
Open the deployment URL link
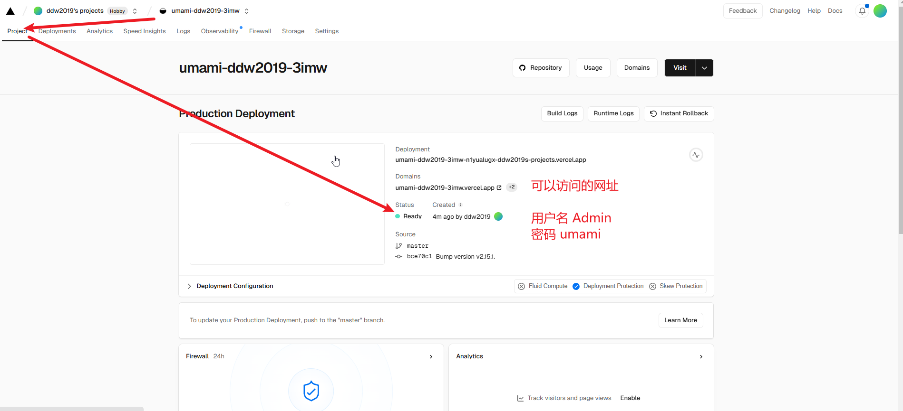click(x=490, y=160)
